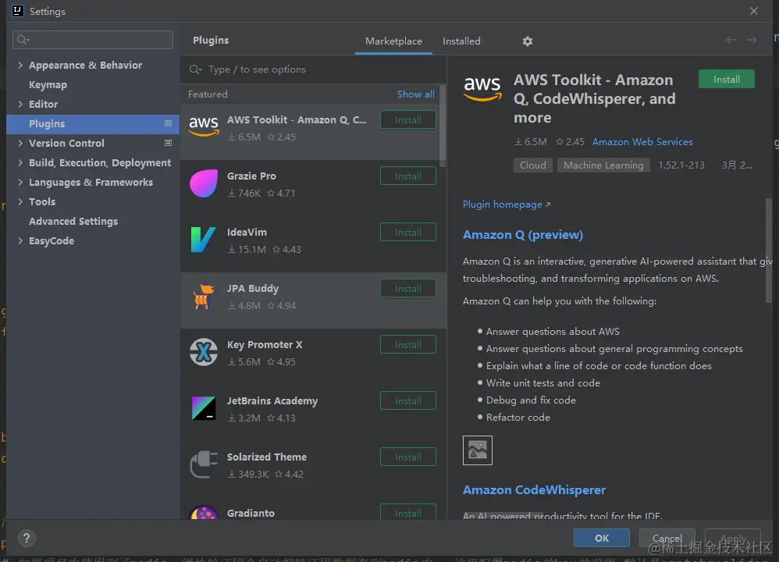Expand Appearance & Behavior section

click(20, 65)
